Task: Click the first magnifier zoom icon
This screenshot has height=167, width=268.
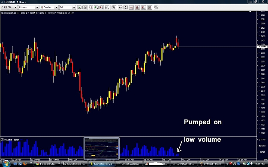Action: pyautogui.click(x=91, y=7)
